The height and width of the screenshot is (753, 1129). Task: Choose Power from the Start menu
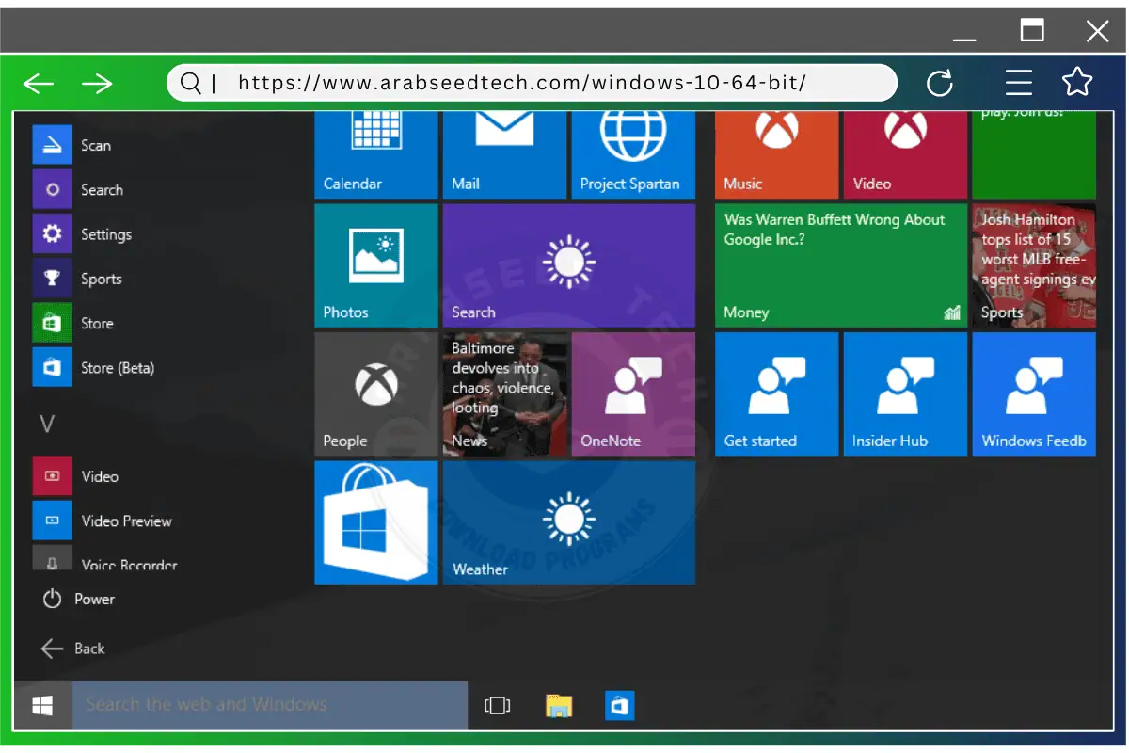(94, 599)
